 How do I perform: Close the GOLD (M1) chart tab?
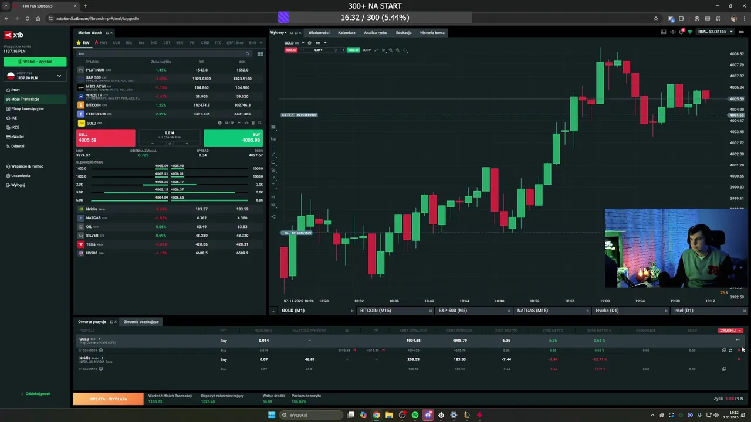click(352, 311)
